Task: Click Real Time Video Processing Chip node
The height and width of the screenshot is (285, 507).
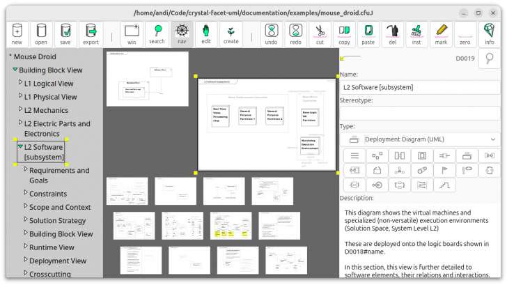Action: (220, 116)
